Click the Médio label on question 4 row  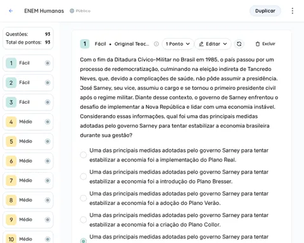click(26, 121)
